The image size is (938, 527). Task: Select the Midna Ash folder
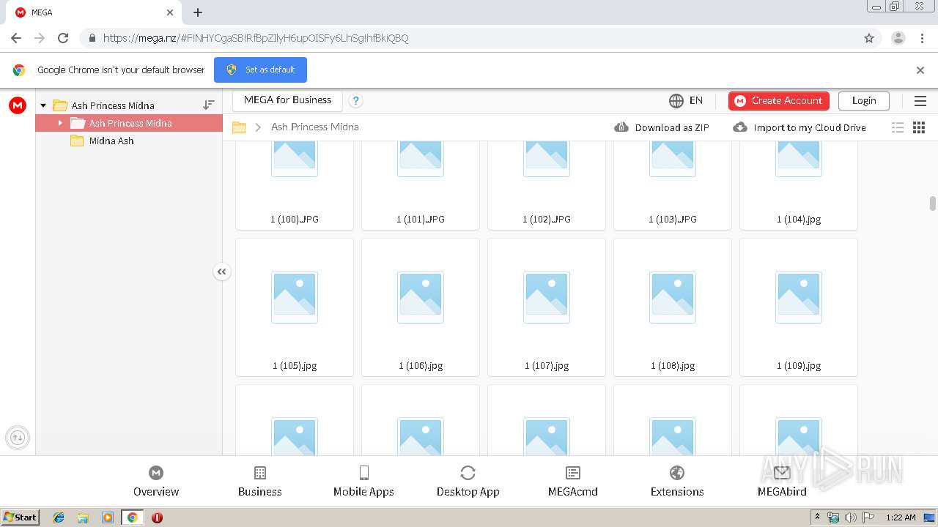[x=111, y=141]
